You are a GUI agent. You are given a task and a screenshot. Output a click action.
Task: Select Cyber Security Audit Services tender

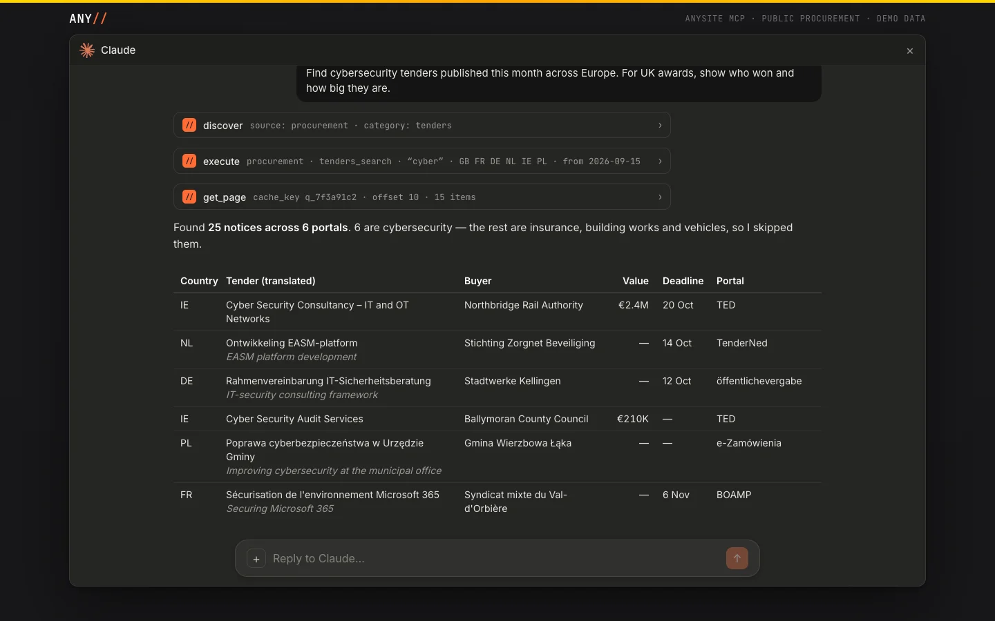click(x=294, y=419)
